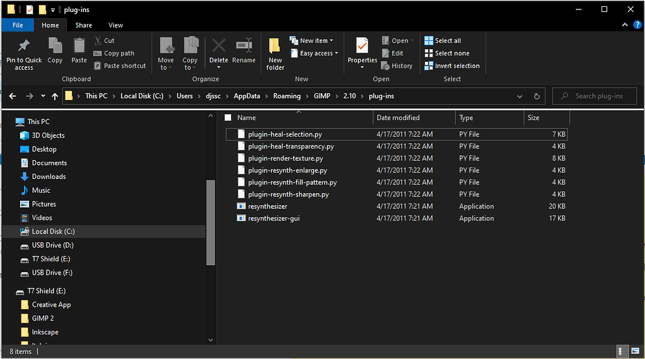Open USB Drive (D:) in sidebar

tap(47, 245)
